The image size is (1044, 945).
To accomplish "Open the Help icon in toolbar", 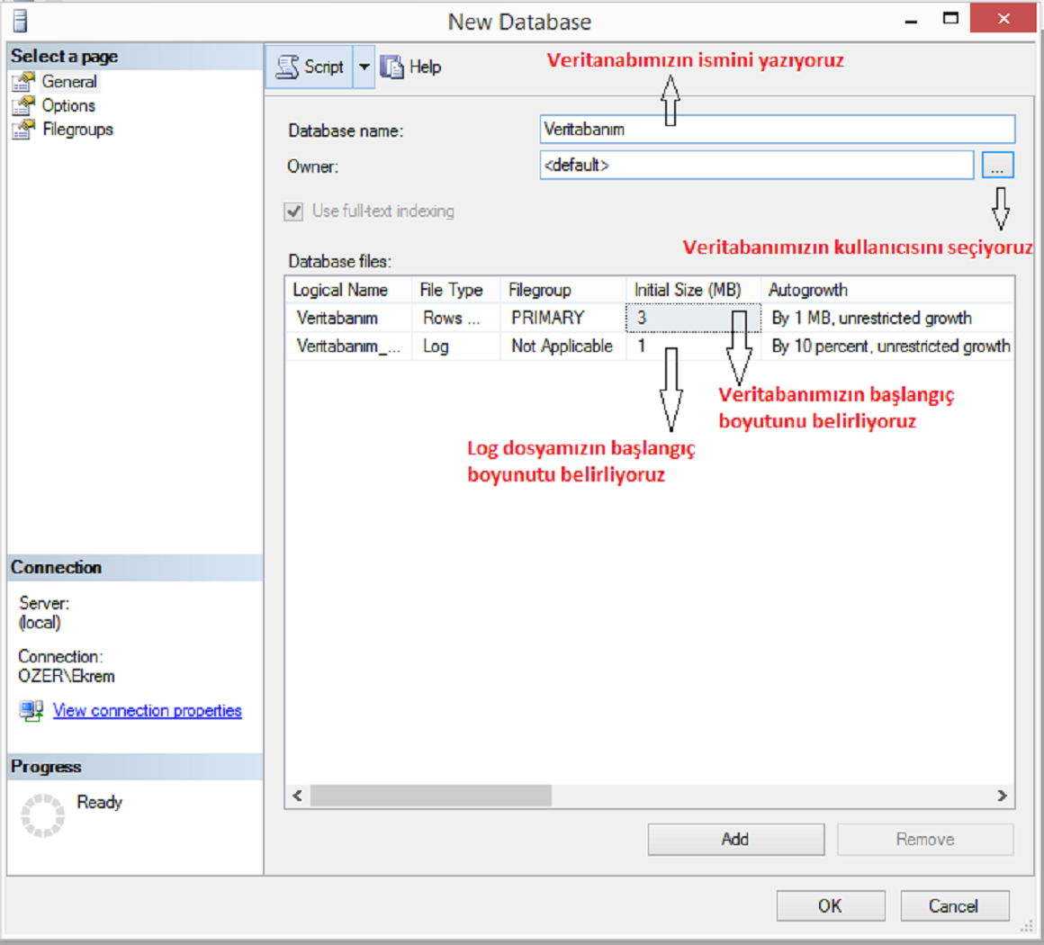I will tap(391, 67).
